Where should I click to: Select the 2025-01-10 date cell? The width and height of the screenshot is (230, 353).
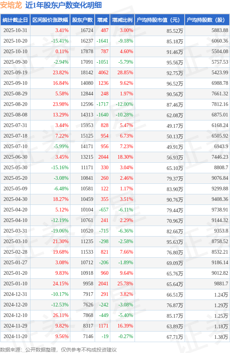point(15,284)
